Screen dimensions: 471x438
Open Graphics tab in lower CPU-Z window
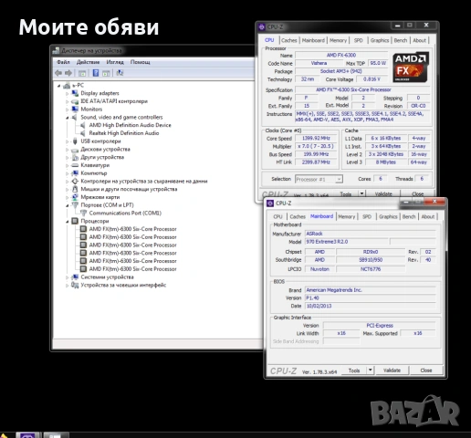coord(388,216)
